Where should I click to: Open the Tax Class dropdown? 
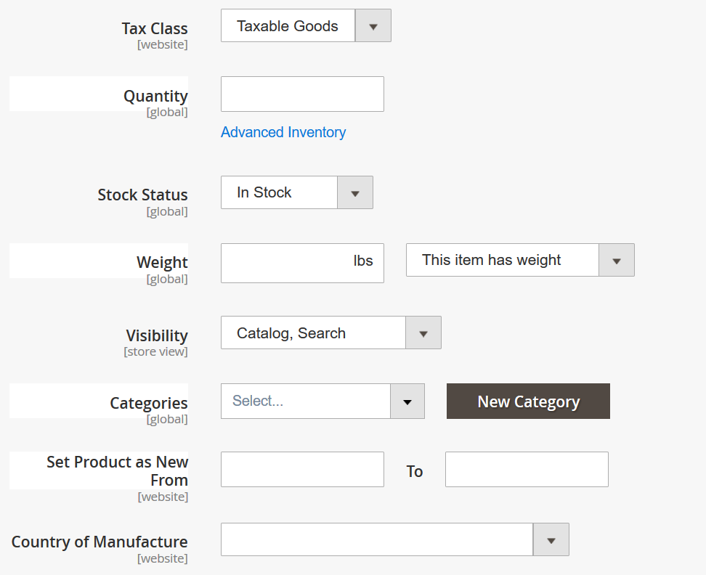(306, 26)
